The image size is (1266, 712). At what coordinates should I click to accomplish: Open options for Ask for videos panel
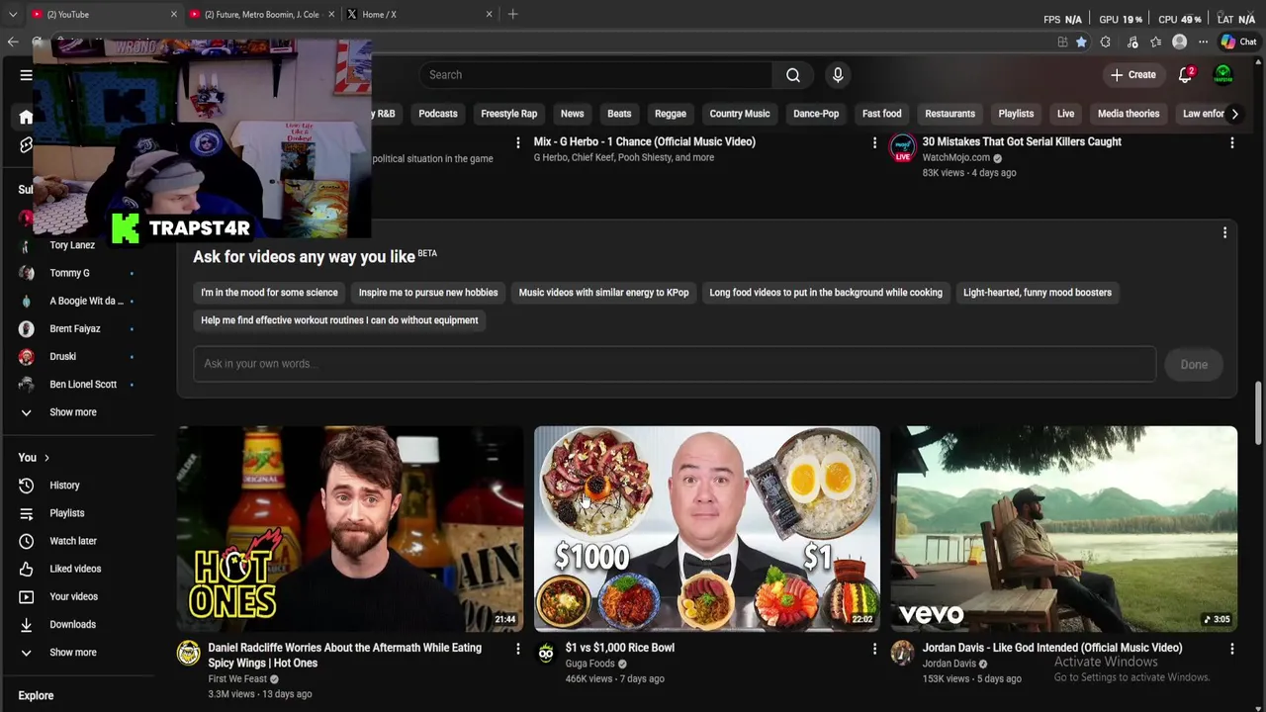[x=1224, y=233]
